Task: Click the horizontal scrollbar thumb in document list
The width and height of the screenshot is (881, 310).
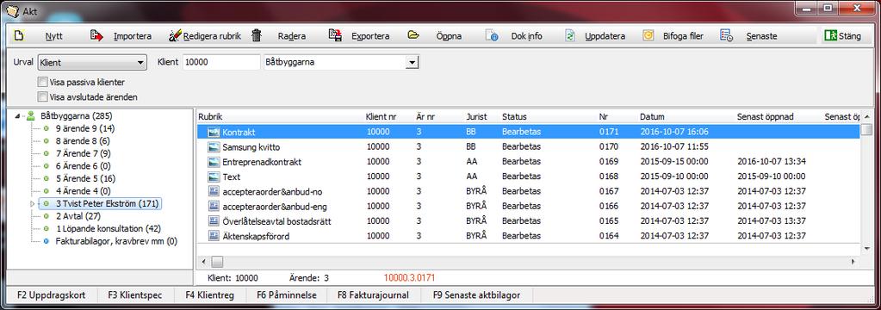Action: point(217,262)
